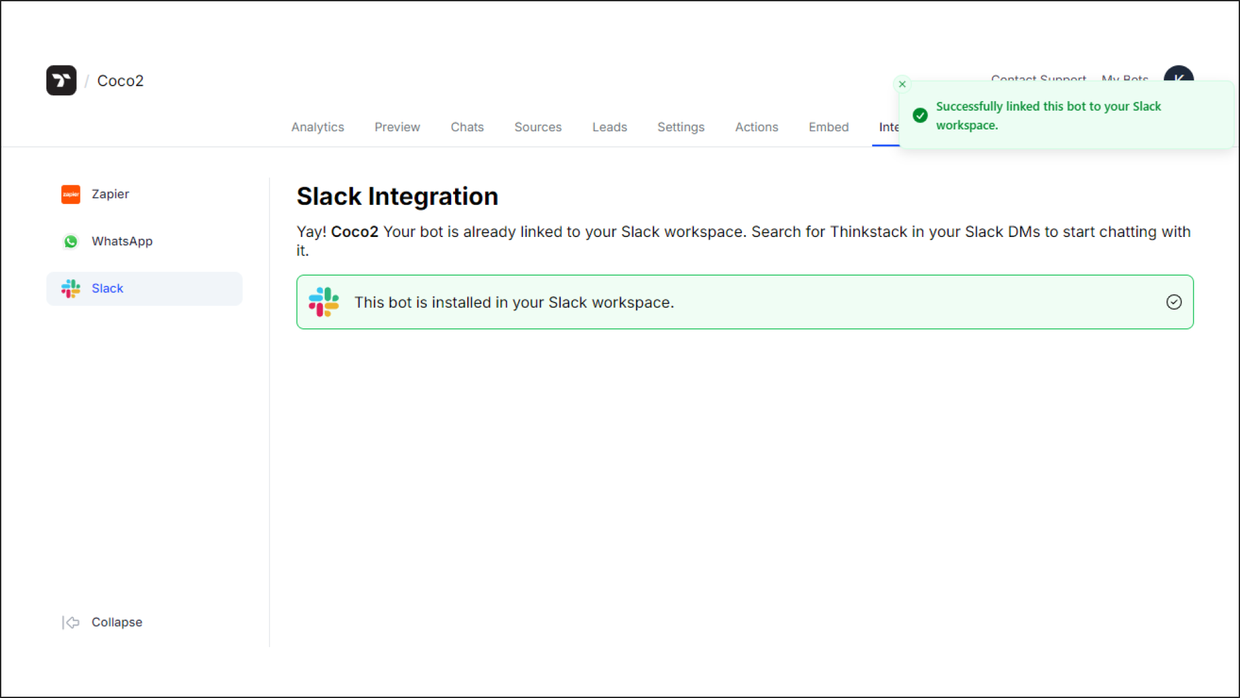Image resolution: width=1240 pixels, height=698 pixels.
Task: Click the green check icon in toast
Action: (920, 115)
